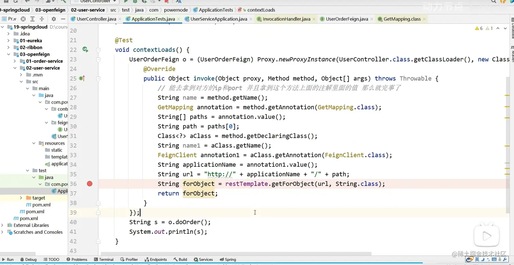514x265 pixels.
Task: Close the ApplicationTests.java tab
Action: [178, 19]
